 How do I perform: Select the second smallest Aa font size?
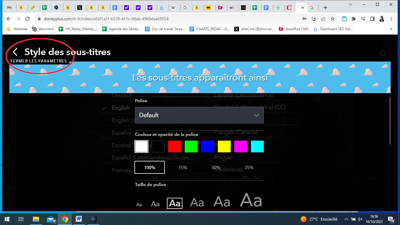point(155,204)
